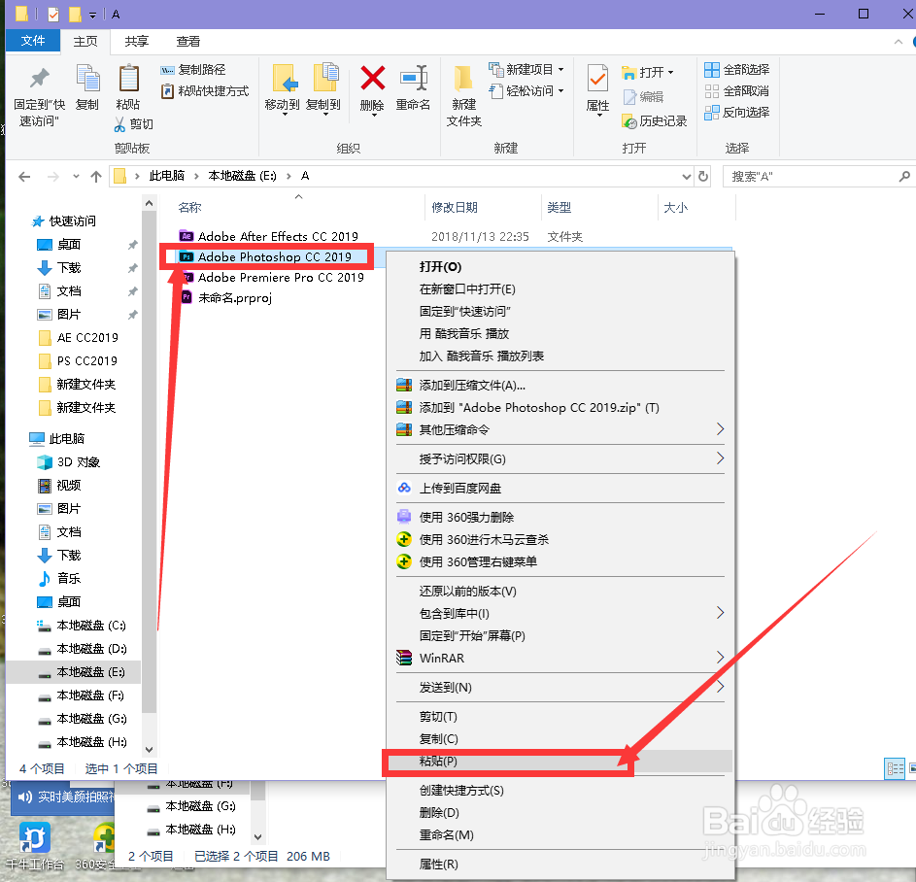This screenshot has width=916, height=882.
Task: Open the 360安全卫士 icon on the taskbar
Action: point(103,837)
